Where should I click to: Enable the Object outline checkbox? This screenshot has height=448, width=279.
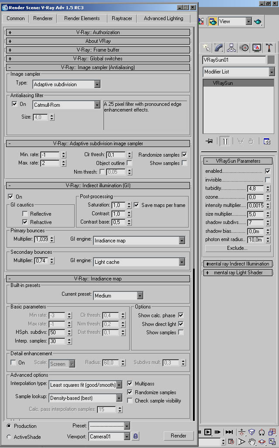point(129,163)
